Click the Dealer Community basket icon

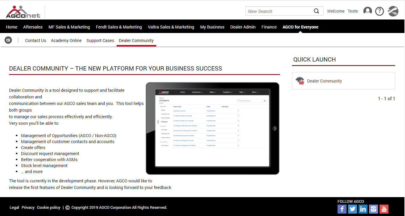pos(300,81)
